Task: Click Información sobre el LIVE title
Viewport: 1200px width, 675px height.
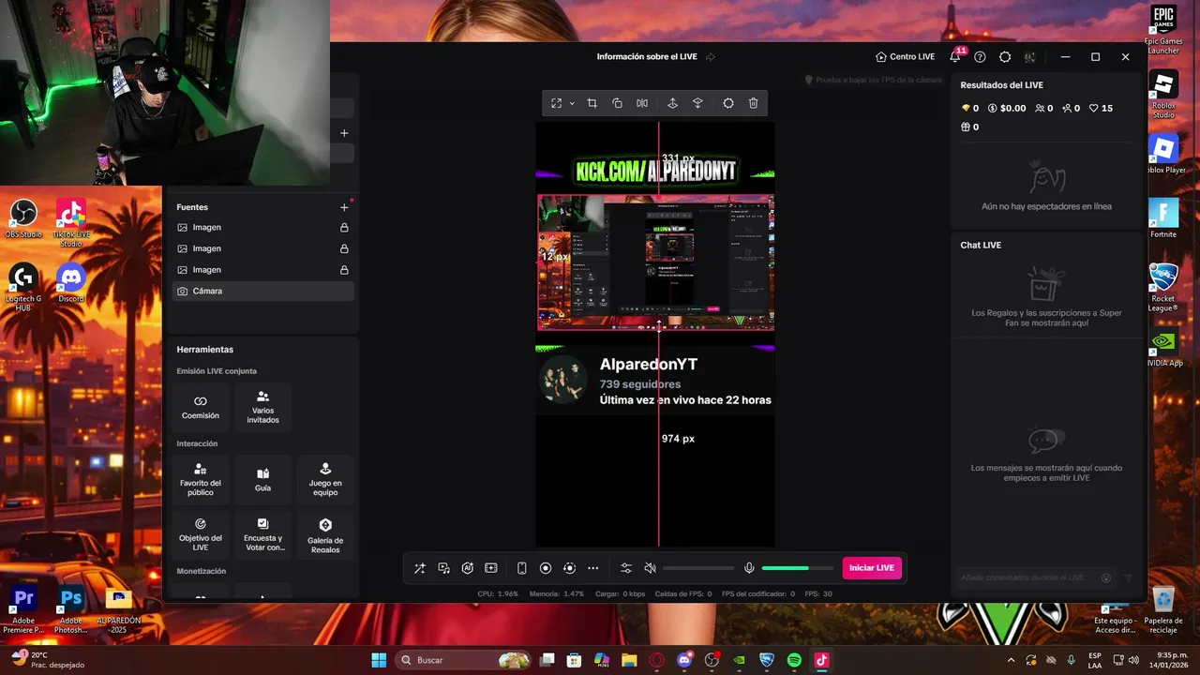Action: (x=647, y=57)
